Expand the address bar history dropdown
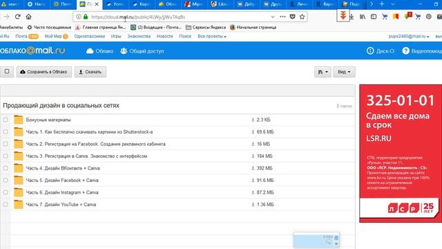The height and width of the screenshot is (249, 442). pos(273,17)
